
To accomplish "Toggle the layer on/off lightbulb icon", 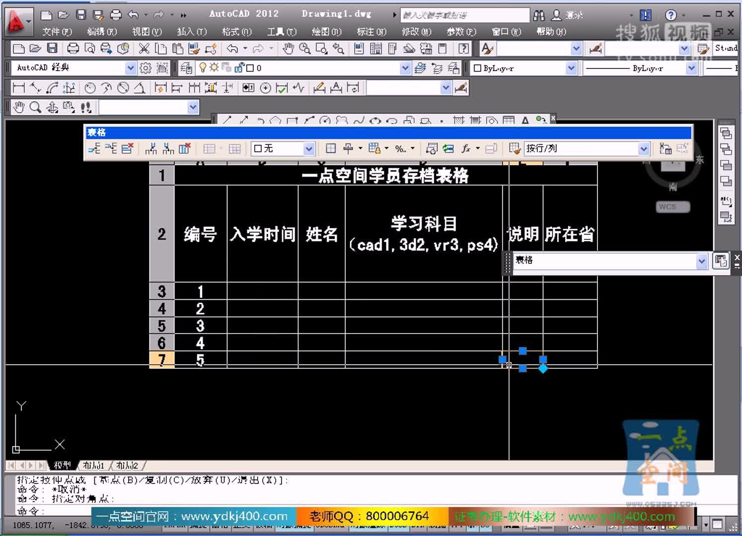I will (203, 67).
